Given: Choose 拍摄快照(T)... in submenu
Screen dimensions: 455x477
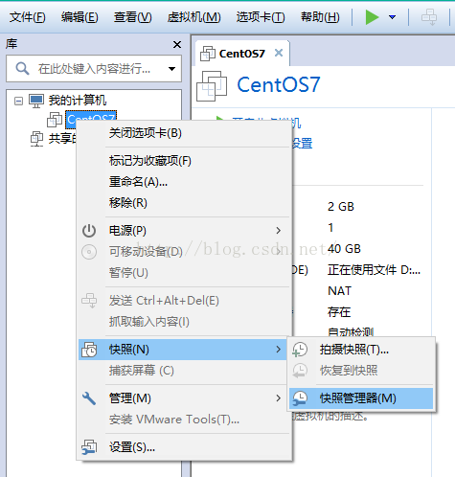Looking at the screenshot, I should (361, 350).
